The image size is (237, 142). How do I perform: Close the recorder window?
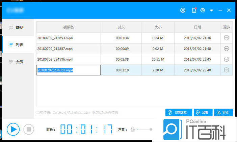(x=229, y=10)
